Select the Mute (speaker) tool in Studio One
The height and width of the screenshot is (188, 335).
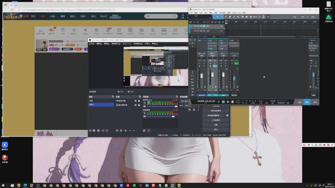(247, 17)
